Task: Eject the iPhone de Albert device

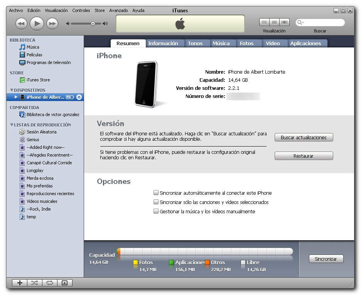Action: tap(79, 97)
